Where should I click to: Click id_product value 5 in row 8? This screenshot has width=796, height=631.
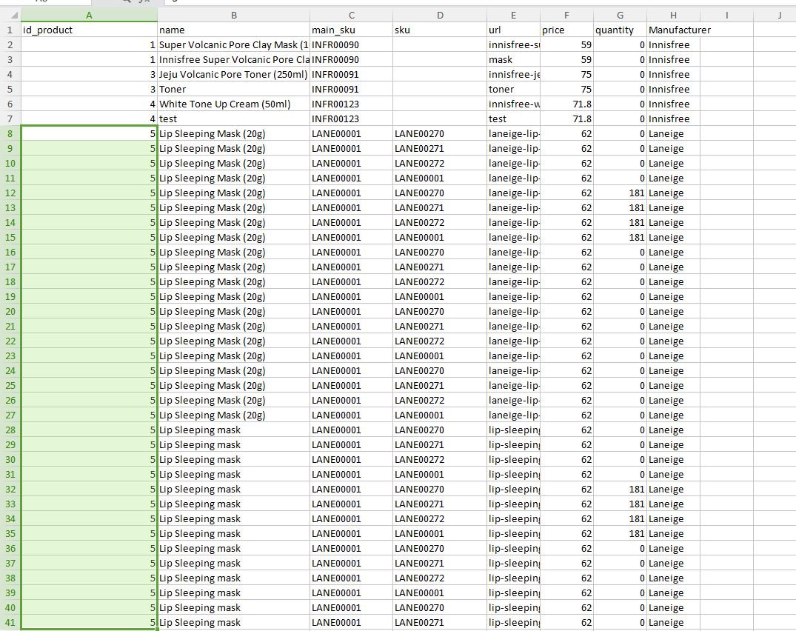pyautogui.click(x=89, y=133)
